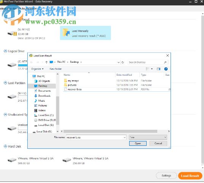The height and width of the screenshot is (183, 204).
Task: Open the dialog's help icon
Action: (166, 69)
